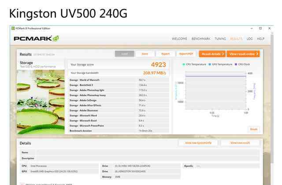Click the Your Storage score label
Viewport: 282px width, 185px height.
coord(82,65)
